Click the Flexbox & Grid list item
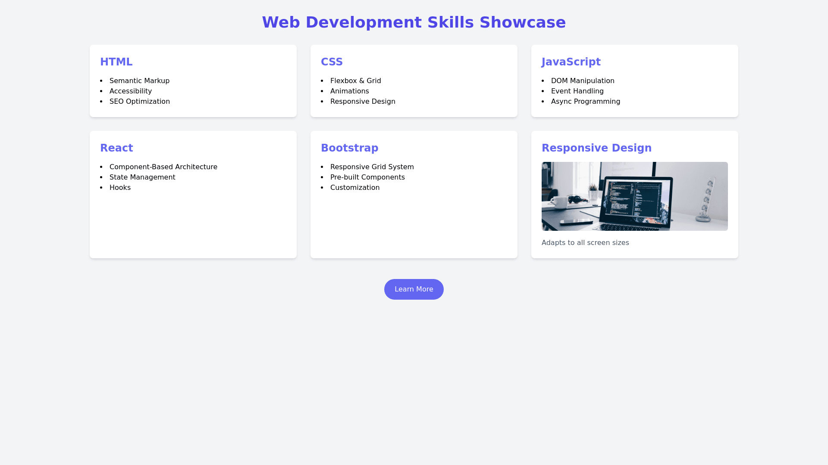This screenshot has height=465, width=828. 355,81
